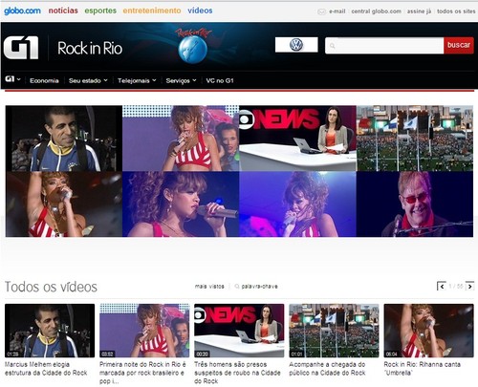The width and height of the screenshot is (478, 387).
Task: Open the small G1 menu dropdown
Action: pyautogui.click(x=13, y=79)
